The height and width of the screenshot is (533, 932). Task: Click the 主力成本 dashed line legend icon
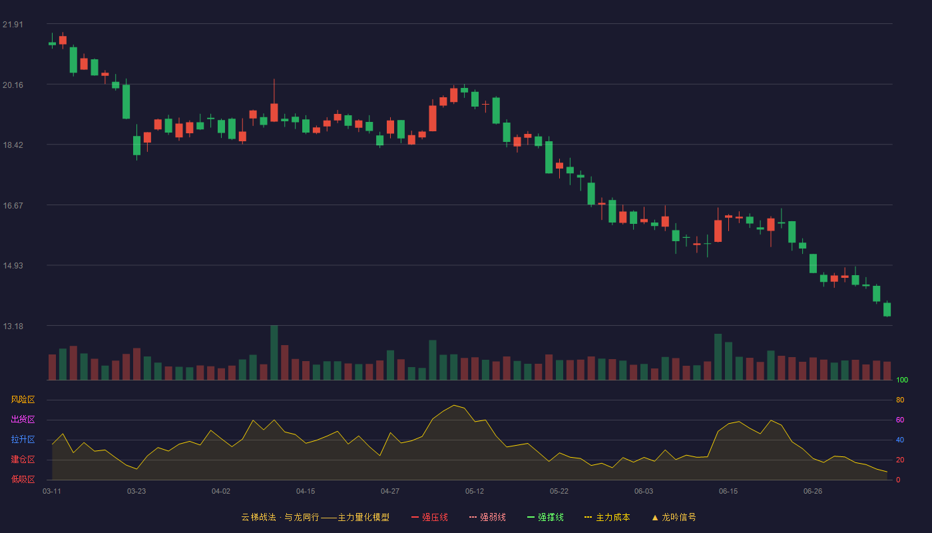[588, 517]
